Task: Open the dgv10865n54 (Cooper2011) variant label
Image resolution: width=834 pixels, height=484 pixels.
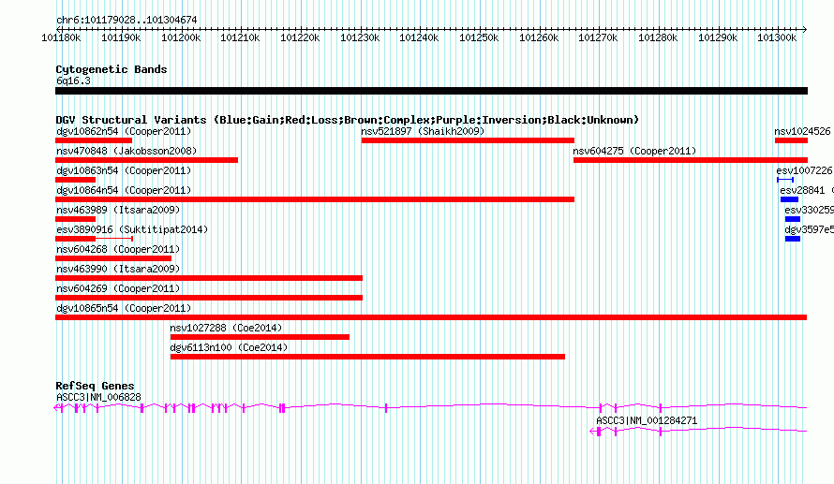Action: pos(124,308)
